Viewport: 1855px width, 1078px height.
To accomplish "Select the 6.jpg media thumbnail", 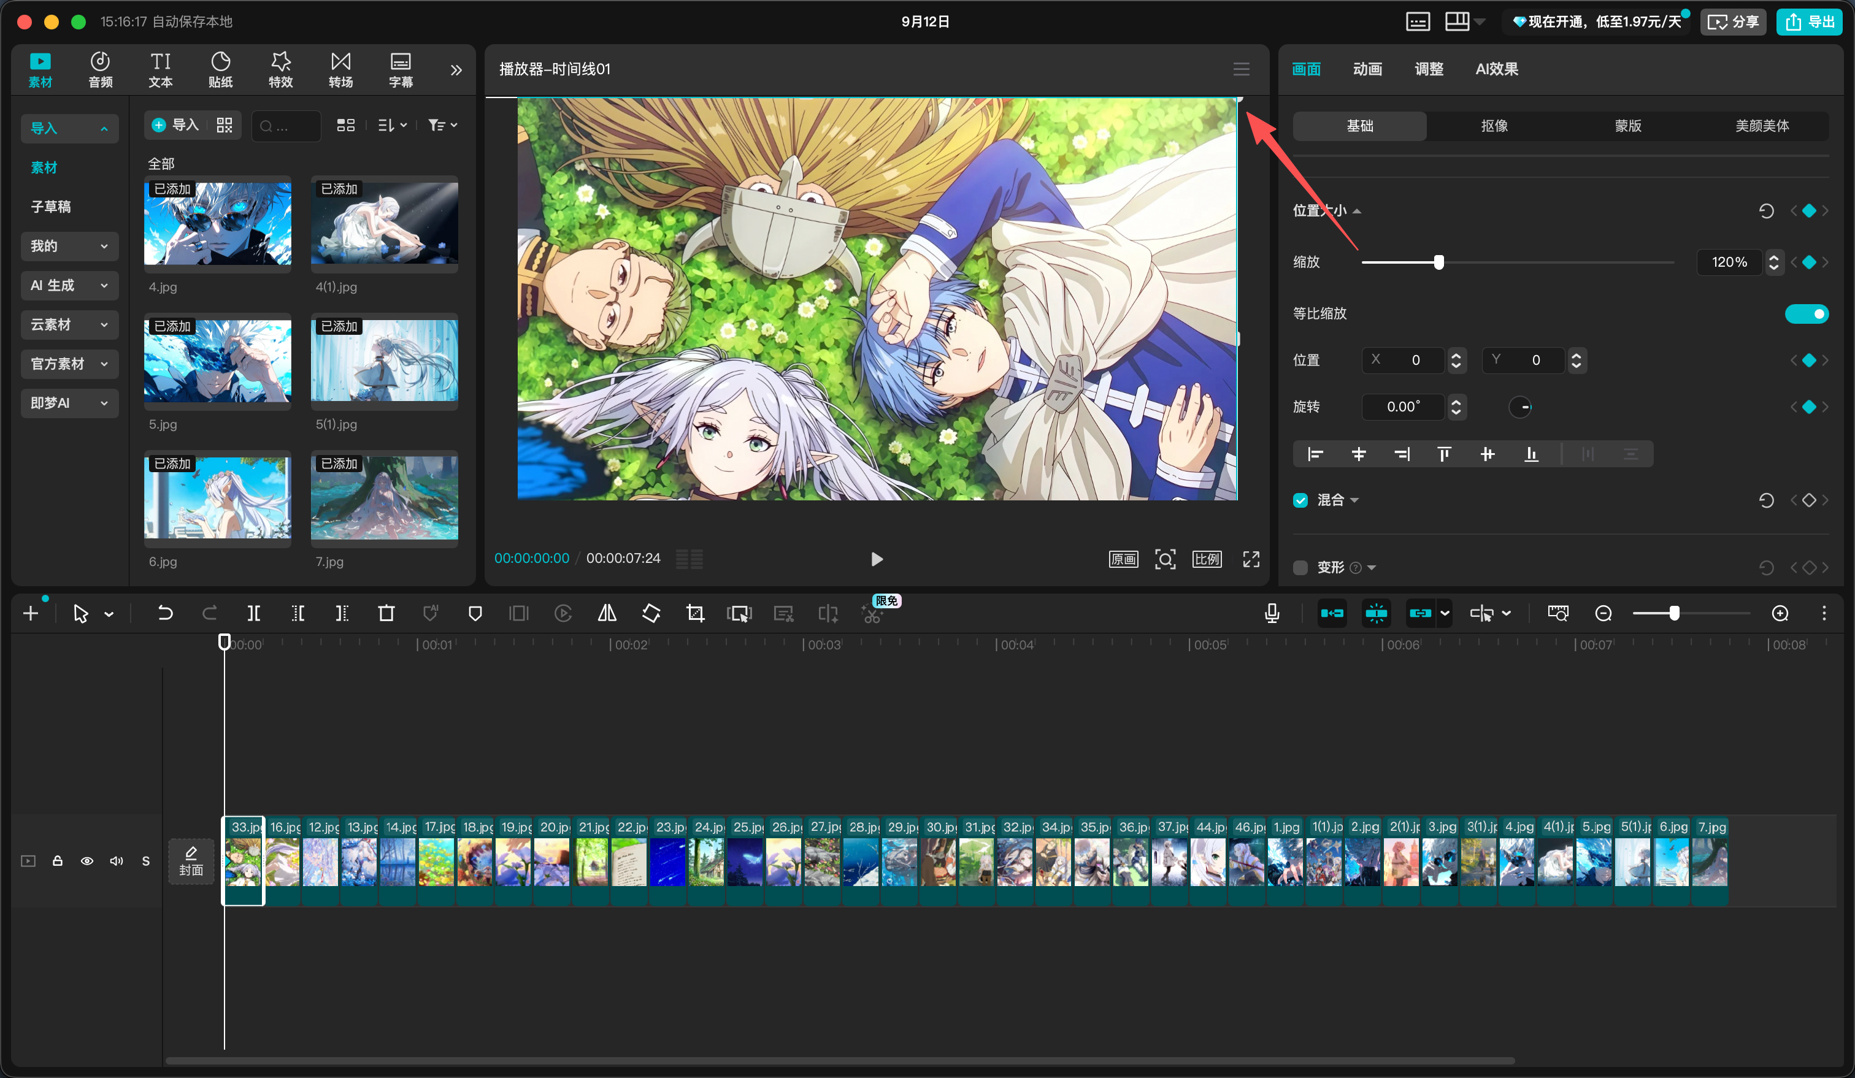I will point(218,498).
